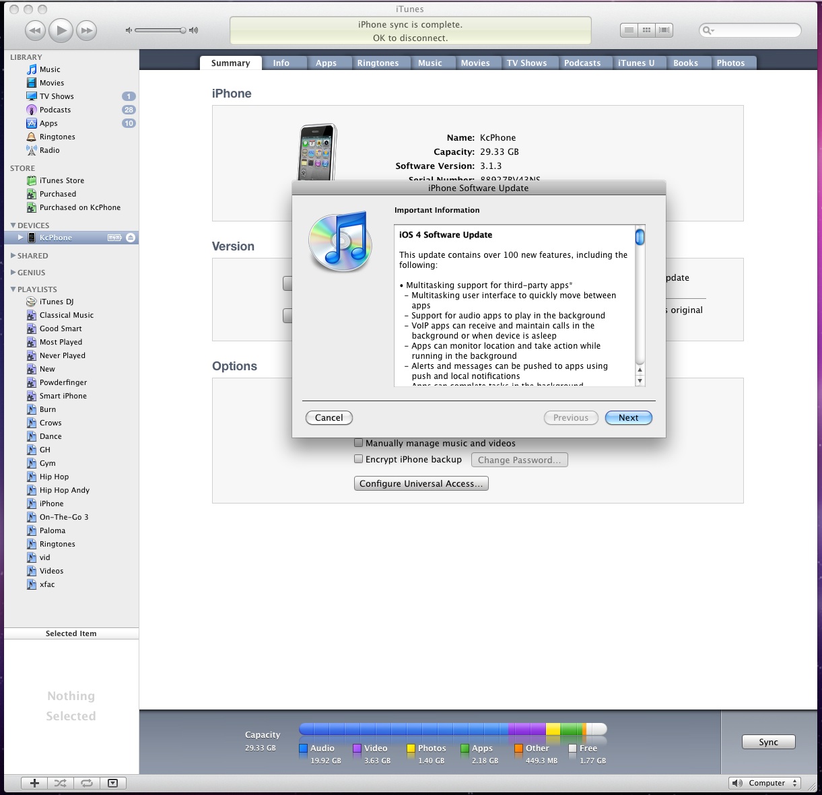
Task: Expand the KcPhone device contents
Action: [x=21, y=238]
